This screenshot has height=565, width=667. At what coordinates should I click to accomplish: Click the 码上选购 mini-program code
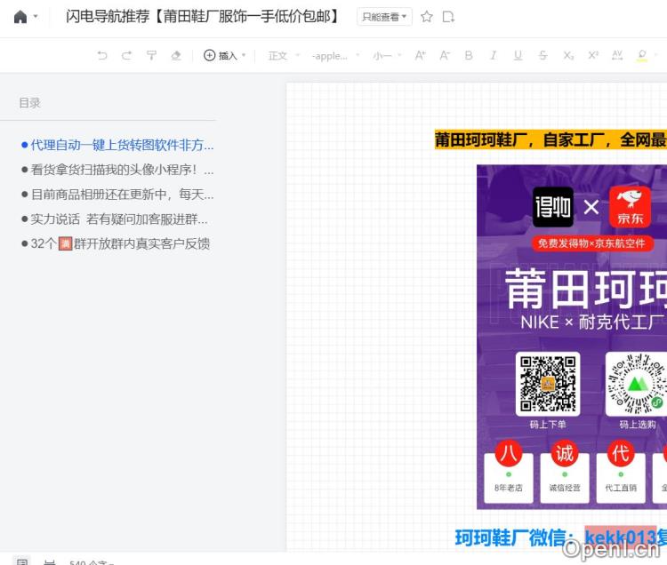point(637,384)
